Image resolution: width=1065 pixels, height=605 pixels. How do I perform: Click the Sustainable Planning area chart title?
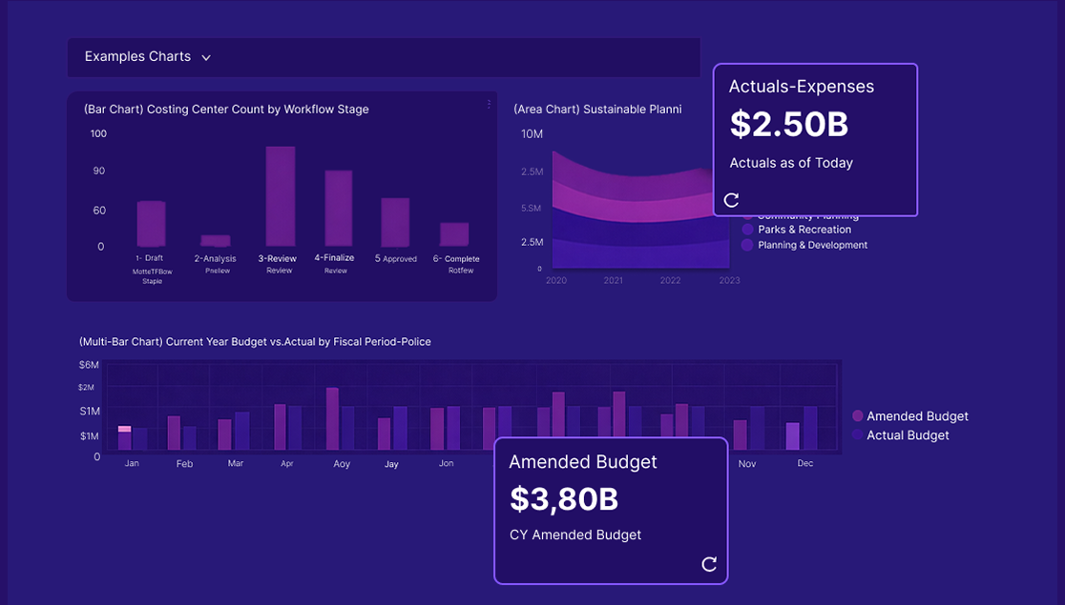(x=597, y=110)
